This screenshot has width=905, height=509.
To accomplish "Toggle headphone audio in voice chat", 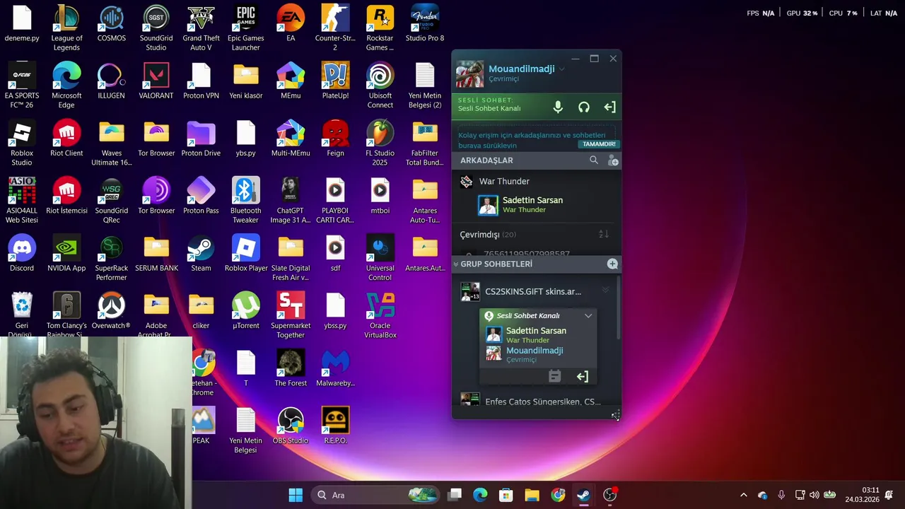I will pyautogui.click(x=584, y=107).
